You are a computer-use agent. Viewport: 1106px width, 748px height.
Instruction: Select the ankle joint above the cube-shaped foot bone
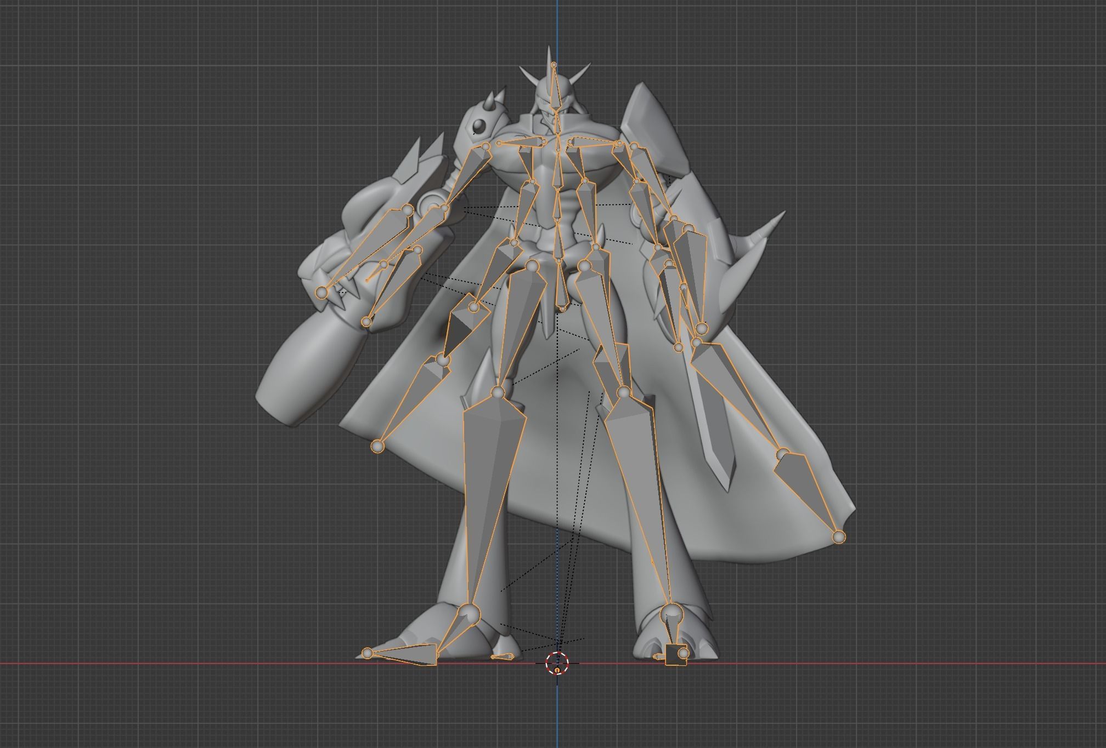(672, 613)
